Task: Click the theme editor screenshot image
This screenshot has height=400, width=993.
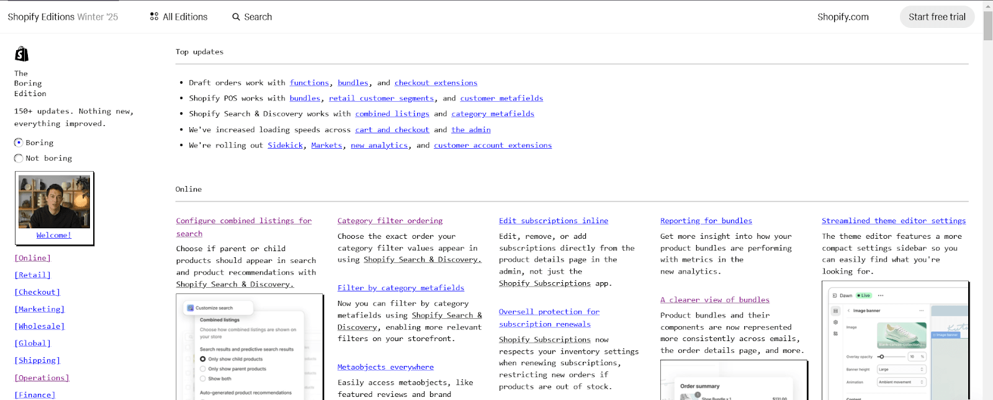Action: [x=896, y=340]
